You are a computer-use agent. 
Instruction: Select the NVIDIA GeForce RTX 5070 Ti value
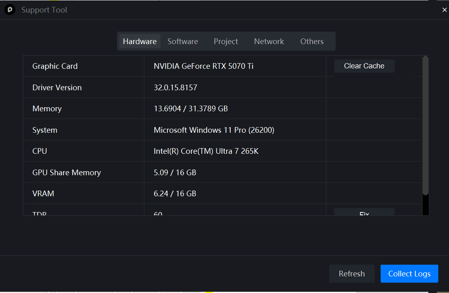click(203, 66)
